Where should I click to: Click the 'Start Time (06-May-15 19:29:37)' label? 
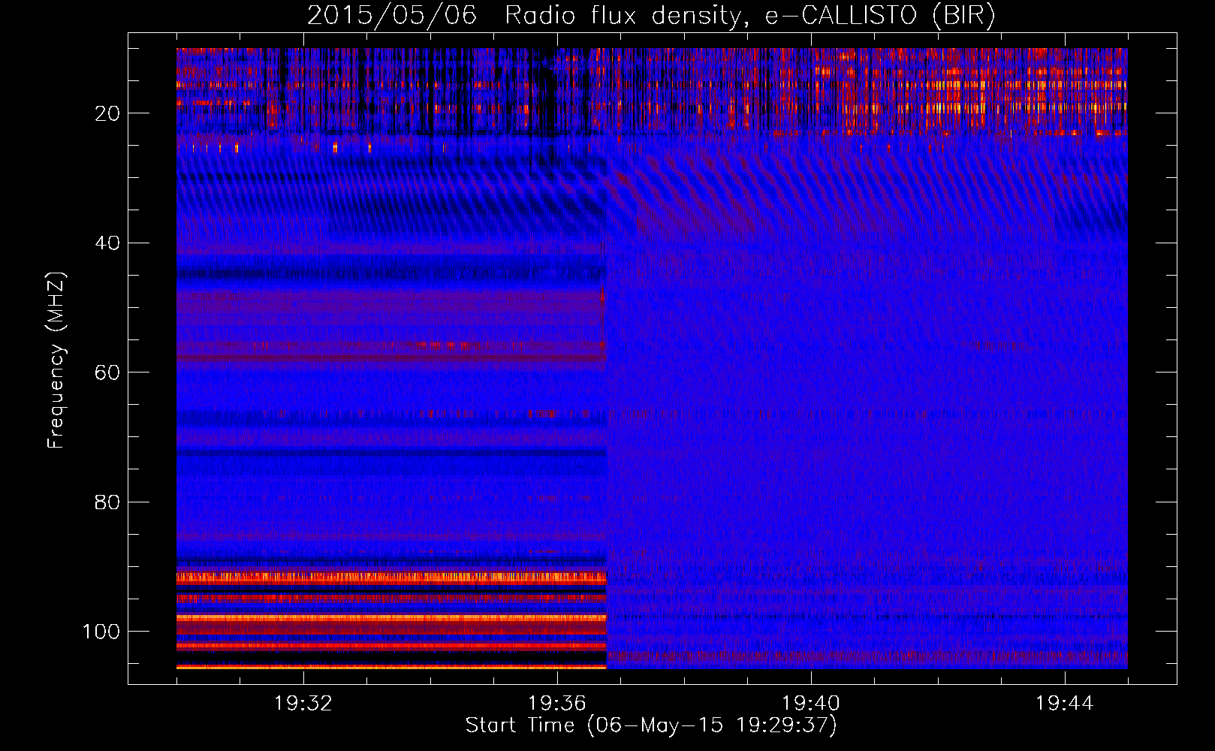point(651,725)
